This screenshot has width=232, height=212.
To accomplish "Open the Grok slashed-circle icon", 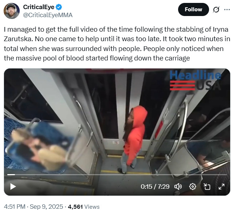I will pyautogui.click(x=216, y=10).
